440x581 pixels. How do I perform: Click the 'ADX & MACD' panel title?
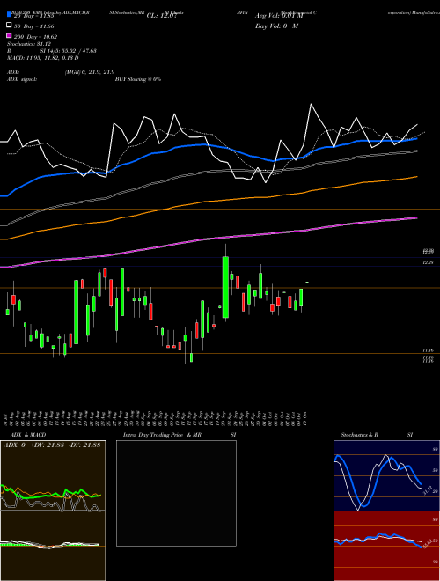pos(28,435)
